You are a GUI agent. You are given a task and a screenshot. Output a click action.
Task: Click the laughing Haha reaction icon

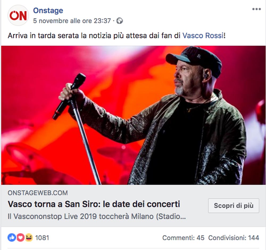pyautogui.click(x=29, y=237)
